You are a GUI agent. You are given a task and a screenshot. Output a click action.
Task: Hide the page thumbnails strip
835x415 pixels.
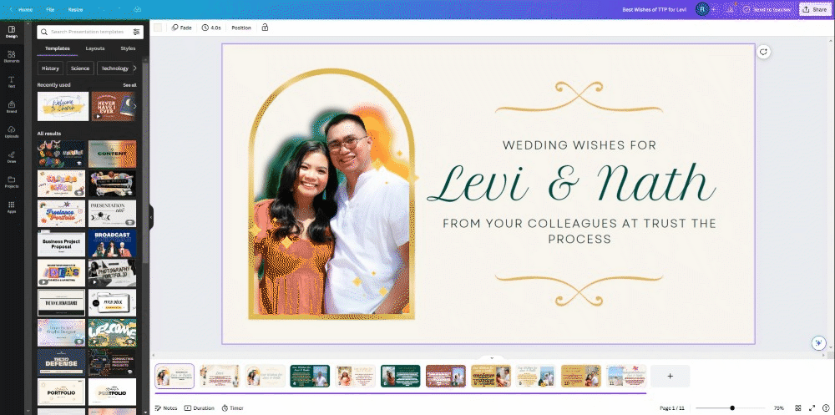click(x=492, y=358)
